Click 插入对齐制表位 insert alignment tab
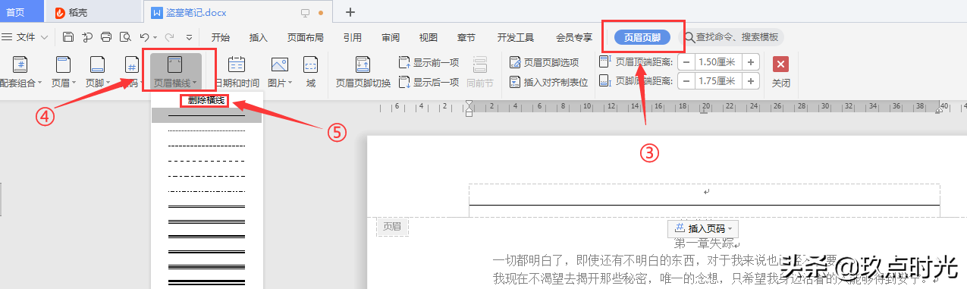This screenshot has height=289, width=967. pyautogui.click(x=549, y=82)
